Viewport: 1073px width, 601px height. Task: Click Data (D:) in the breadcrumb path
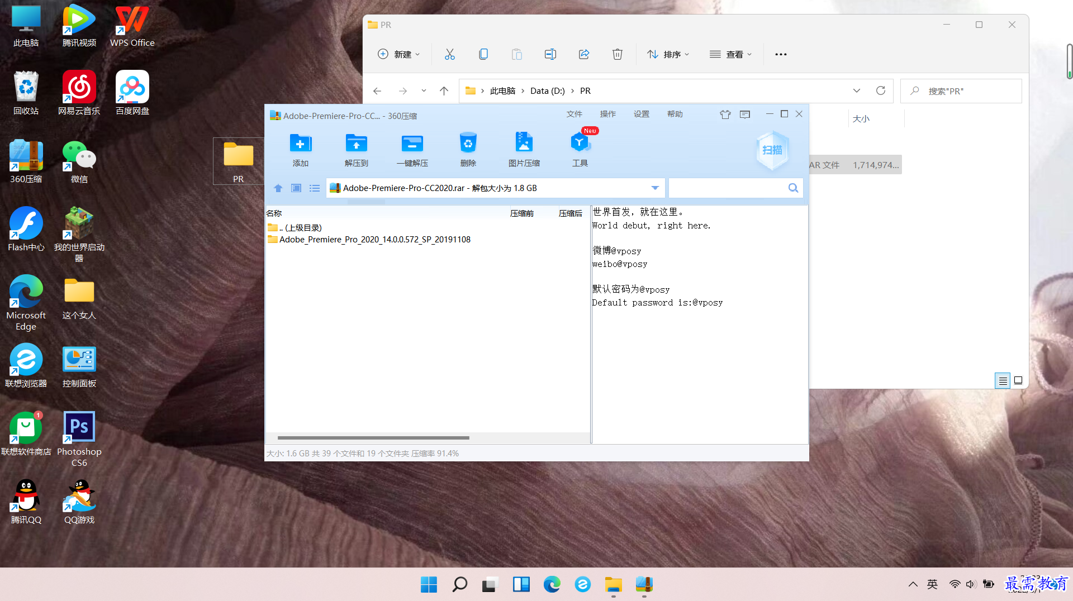pos(548,91)
